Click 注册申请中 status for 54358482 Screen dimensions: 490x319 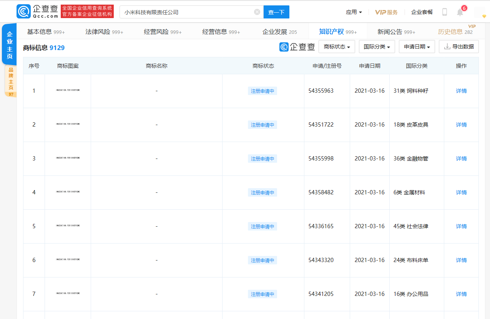[262, 193]
